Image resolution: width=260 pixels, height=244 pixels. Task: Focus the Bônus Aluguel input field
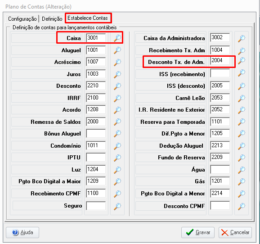96,133
